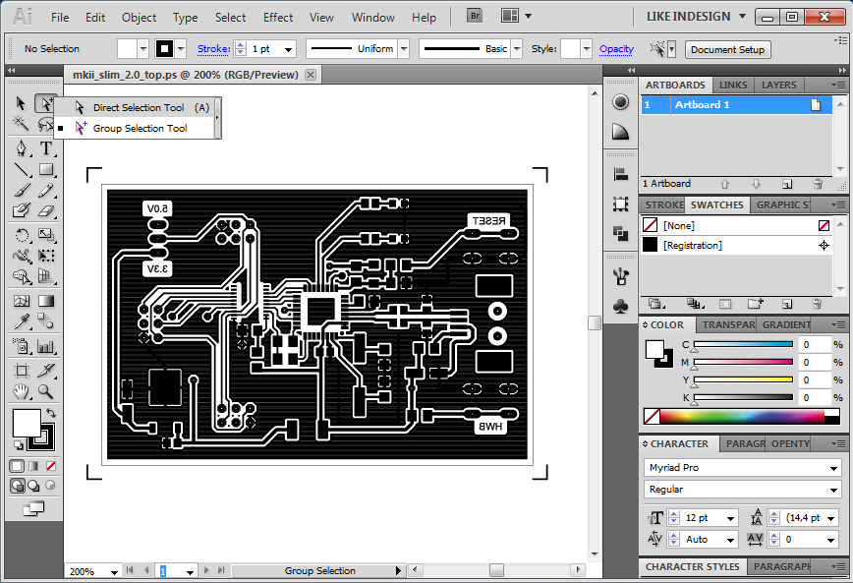Select the Eraser tool
853x583 pixels.
[x=45, y=210]
